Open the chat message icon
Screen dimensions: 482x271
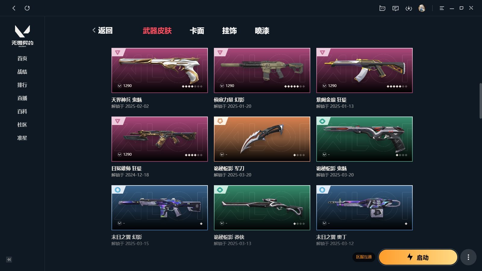tap(396, 8)
